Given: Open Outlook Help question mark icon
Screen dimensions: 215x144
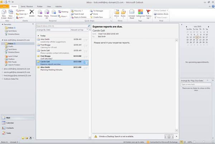Looking at the screenshot, I should pyautogui.click(x=213, y=6).
